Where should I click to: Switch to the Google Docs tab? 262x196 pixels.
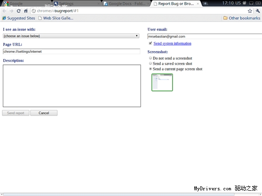tap(126, 3)
